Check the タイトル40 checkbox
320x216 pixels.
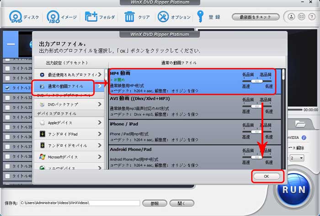pyautogui.click(x=8, y=176)
